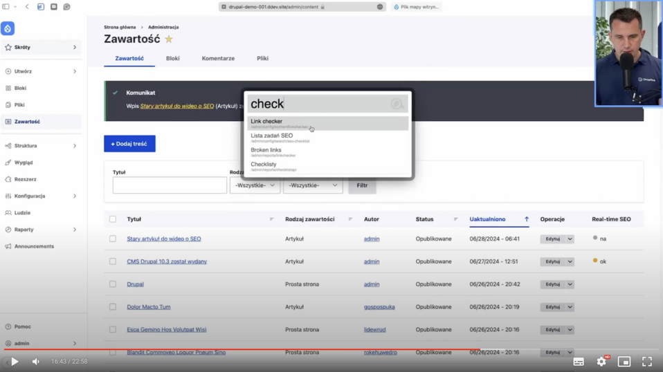This screenshot has width=663, height=372.
Task: Expand the Konfiguracja submenu chevron
Action: click(x=75, y=196)
